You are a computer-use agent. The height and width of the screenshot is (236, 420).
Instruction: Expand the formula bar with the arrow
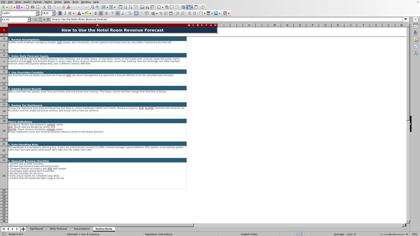coord(406,20)
